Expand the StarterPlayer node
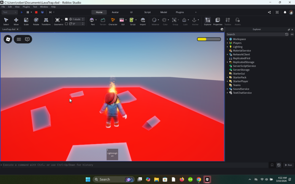295x184 pixels. [x=227, y=81]
